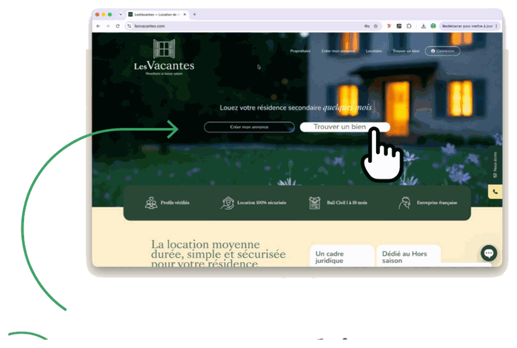Image resolution: width=517 pixels, height=348 pixels.
Task: Click the Connexion button
Action: pyautogui.click(x=442, y=51)
